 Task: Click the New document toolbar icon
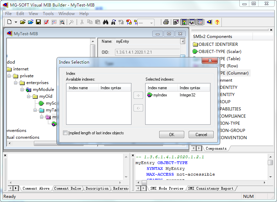(10, 22)
